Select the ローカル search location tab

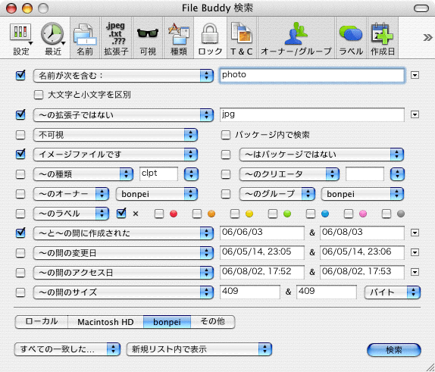[42, 322]
